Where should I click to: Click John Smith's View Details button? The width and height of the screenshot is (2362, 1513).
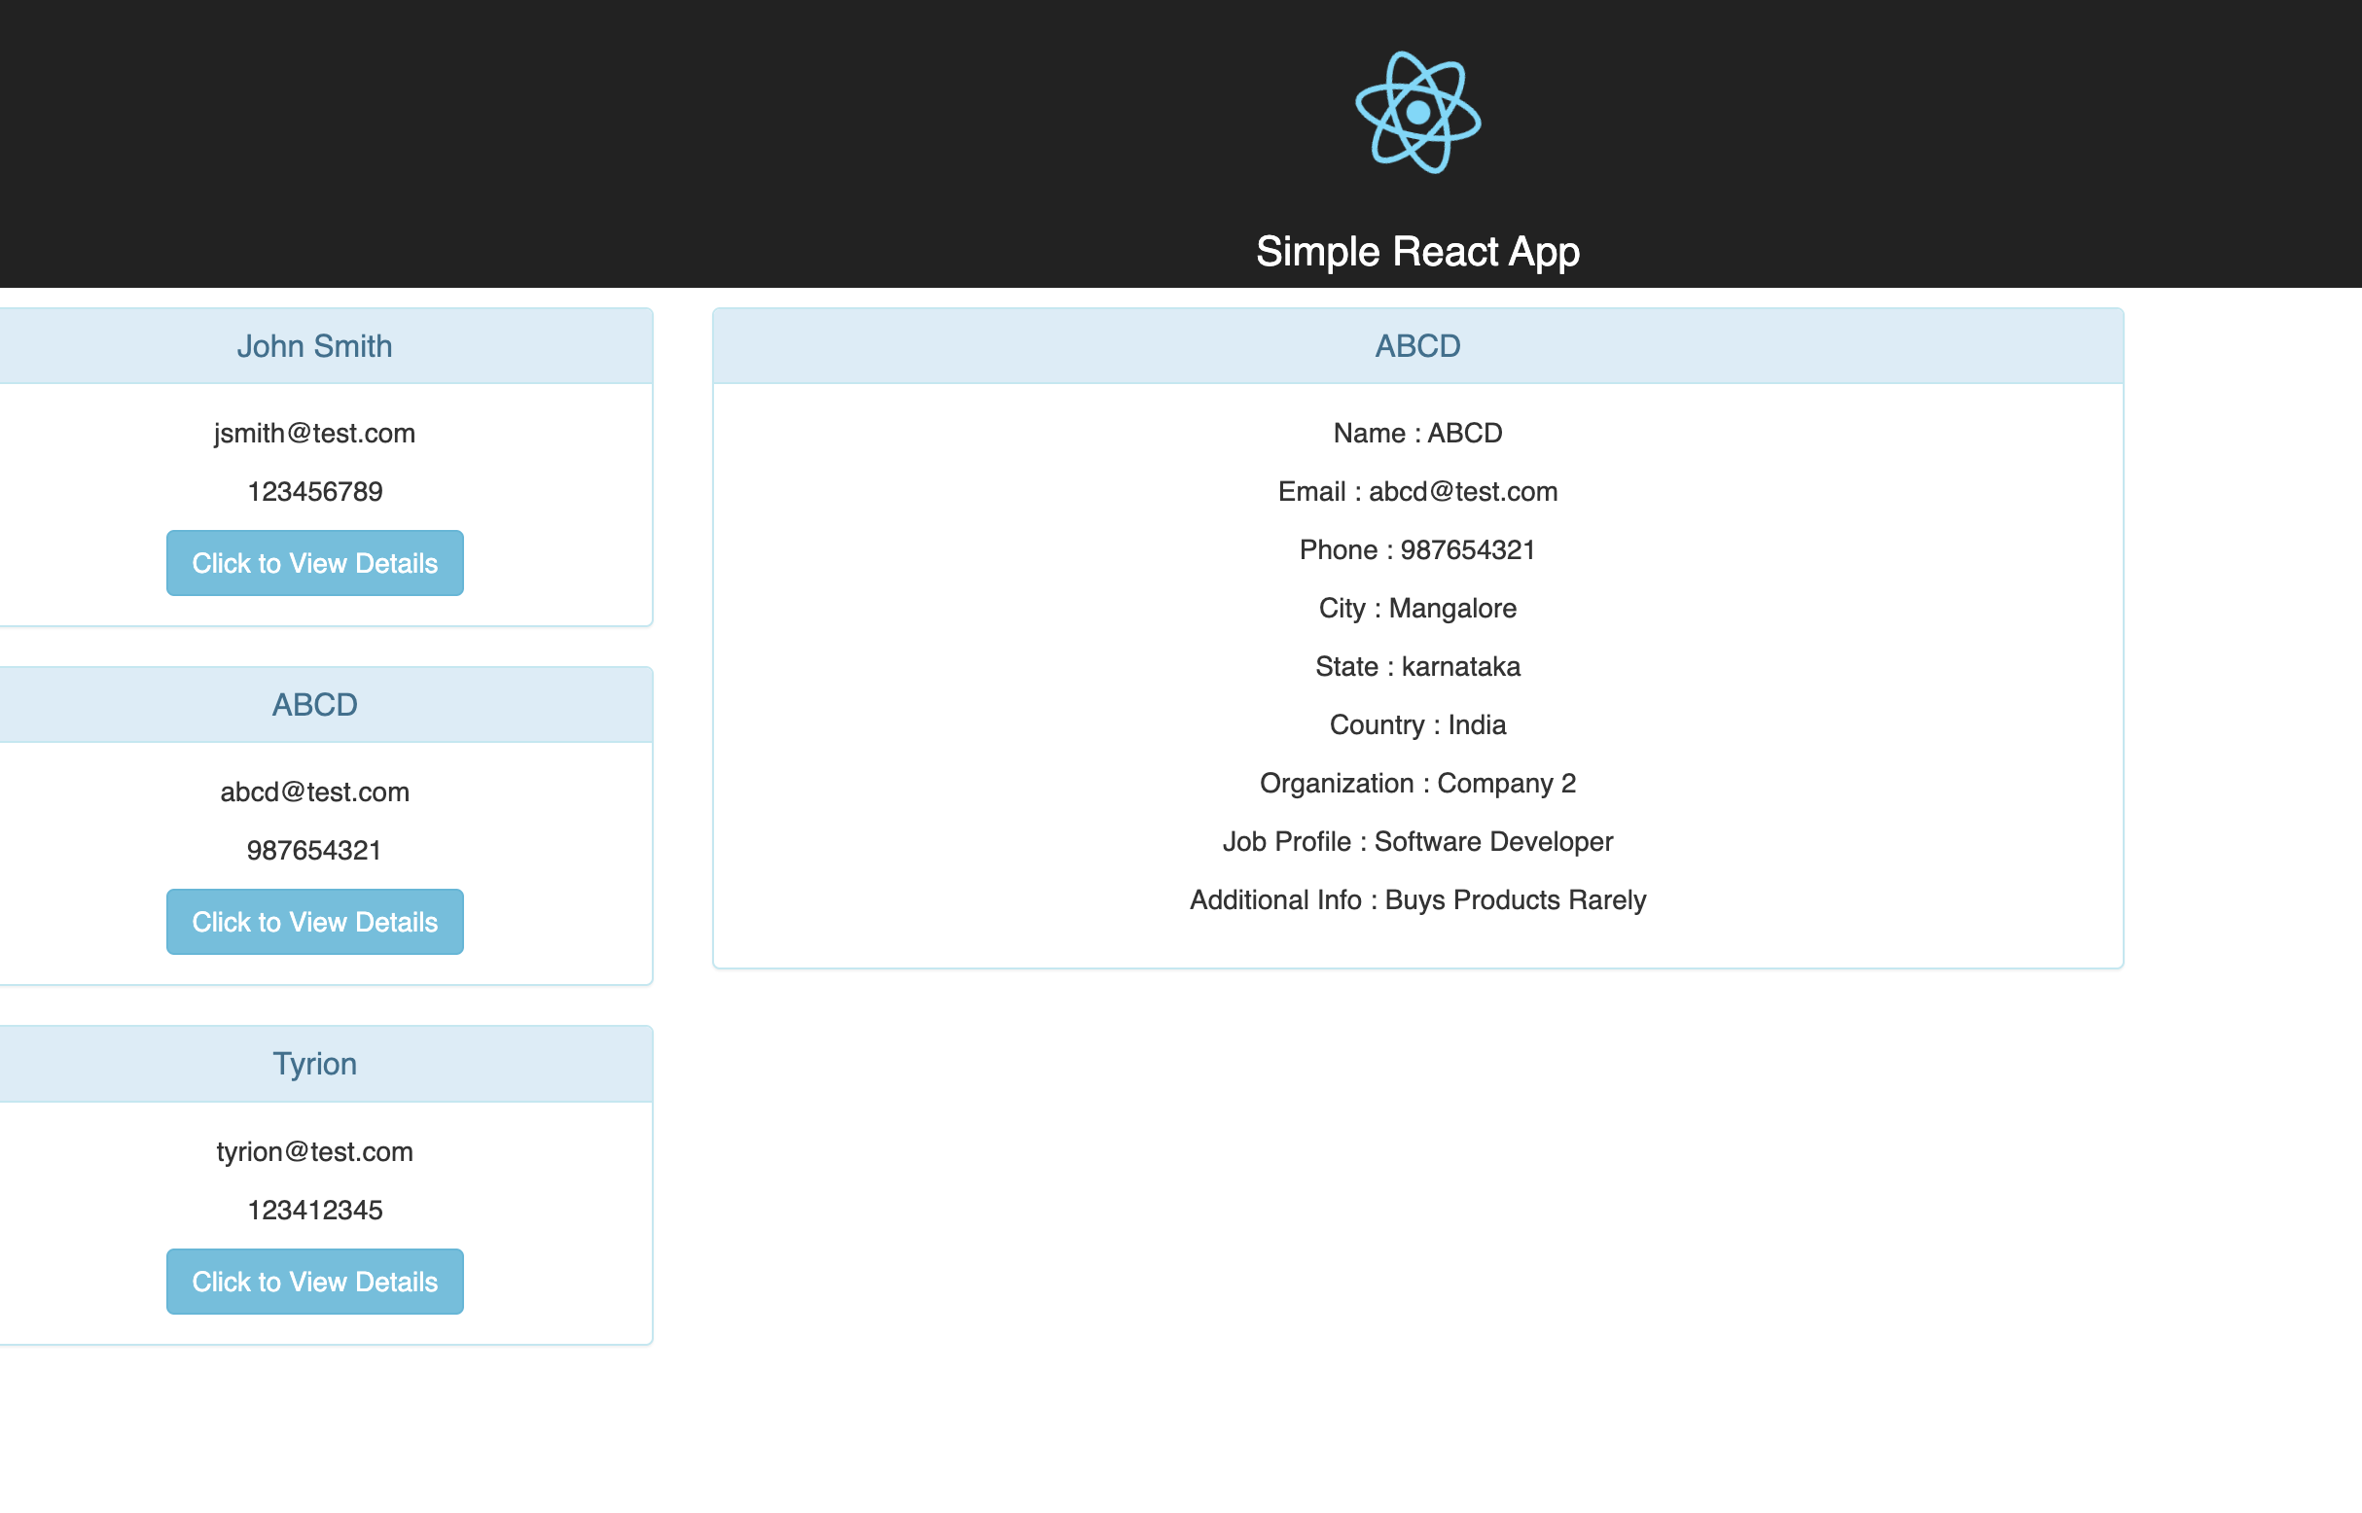tap(314, 563)
